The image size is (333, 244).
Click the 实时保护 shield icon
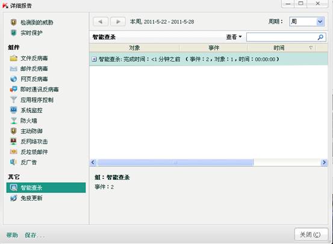click(x=14, y=33)
